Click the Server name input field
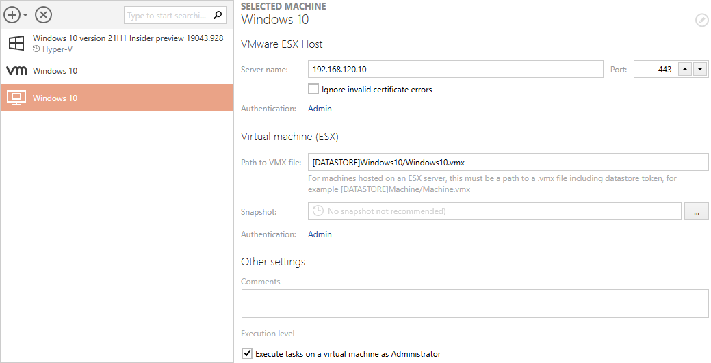The height and width of the screenshot is (363, 711). coord(455,69)
